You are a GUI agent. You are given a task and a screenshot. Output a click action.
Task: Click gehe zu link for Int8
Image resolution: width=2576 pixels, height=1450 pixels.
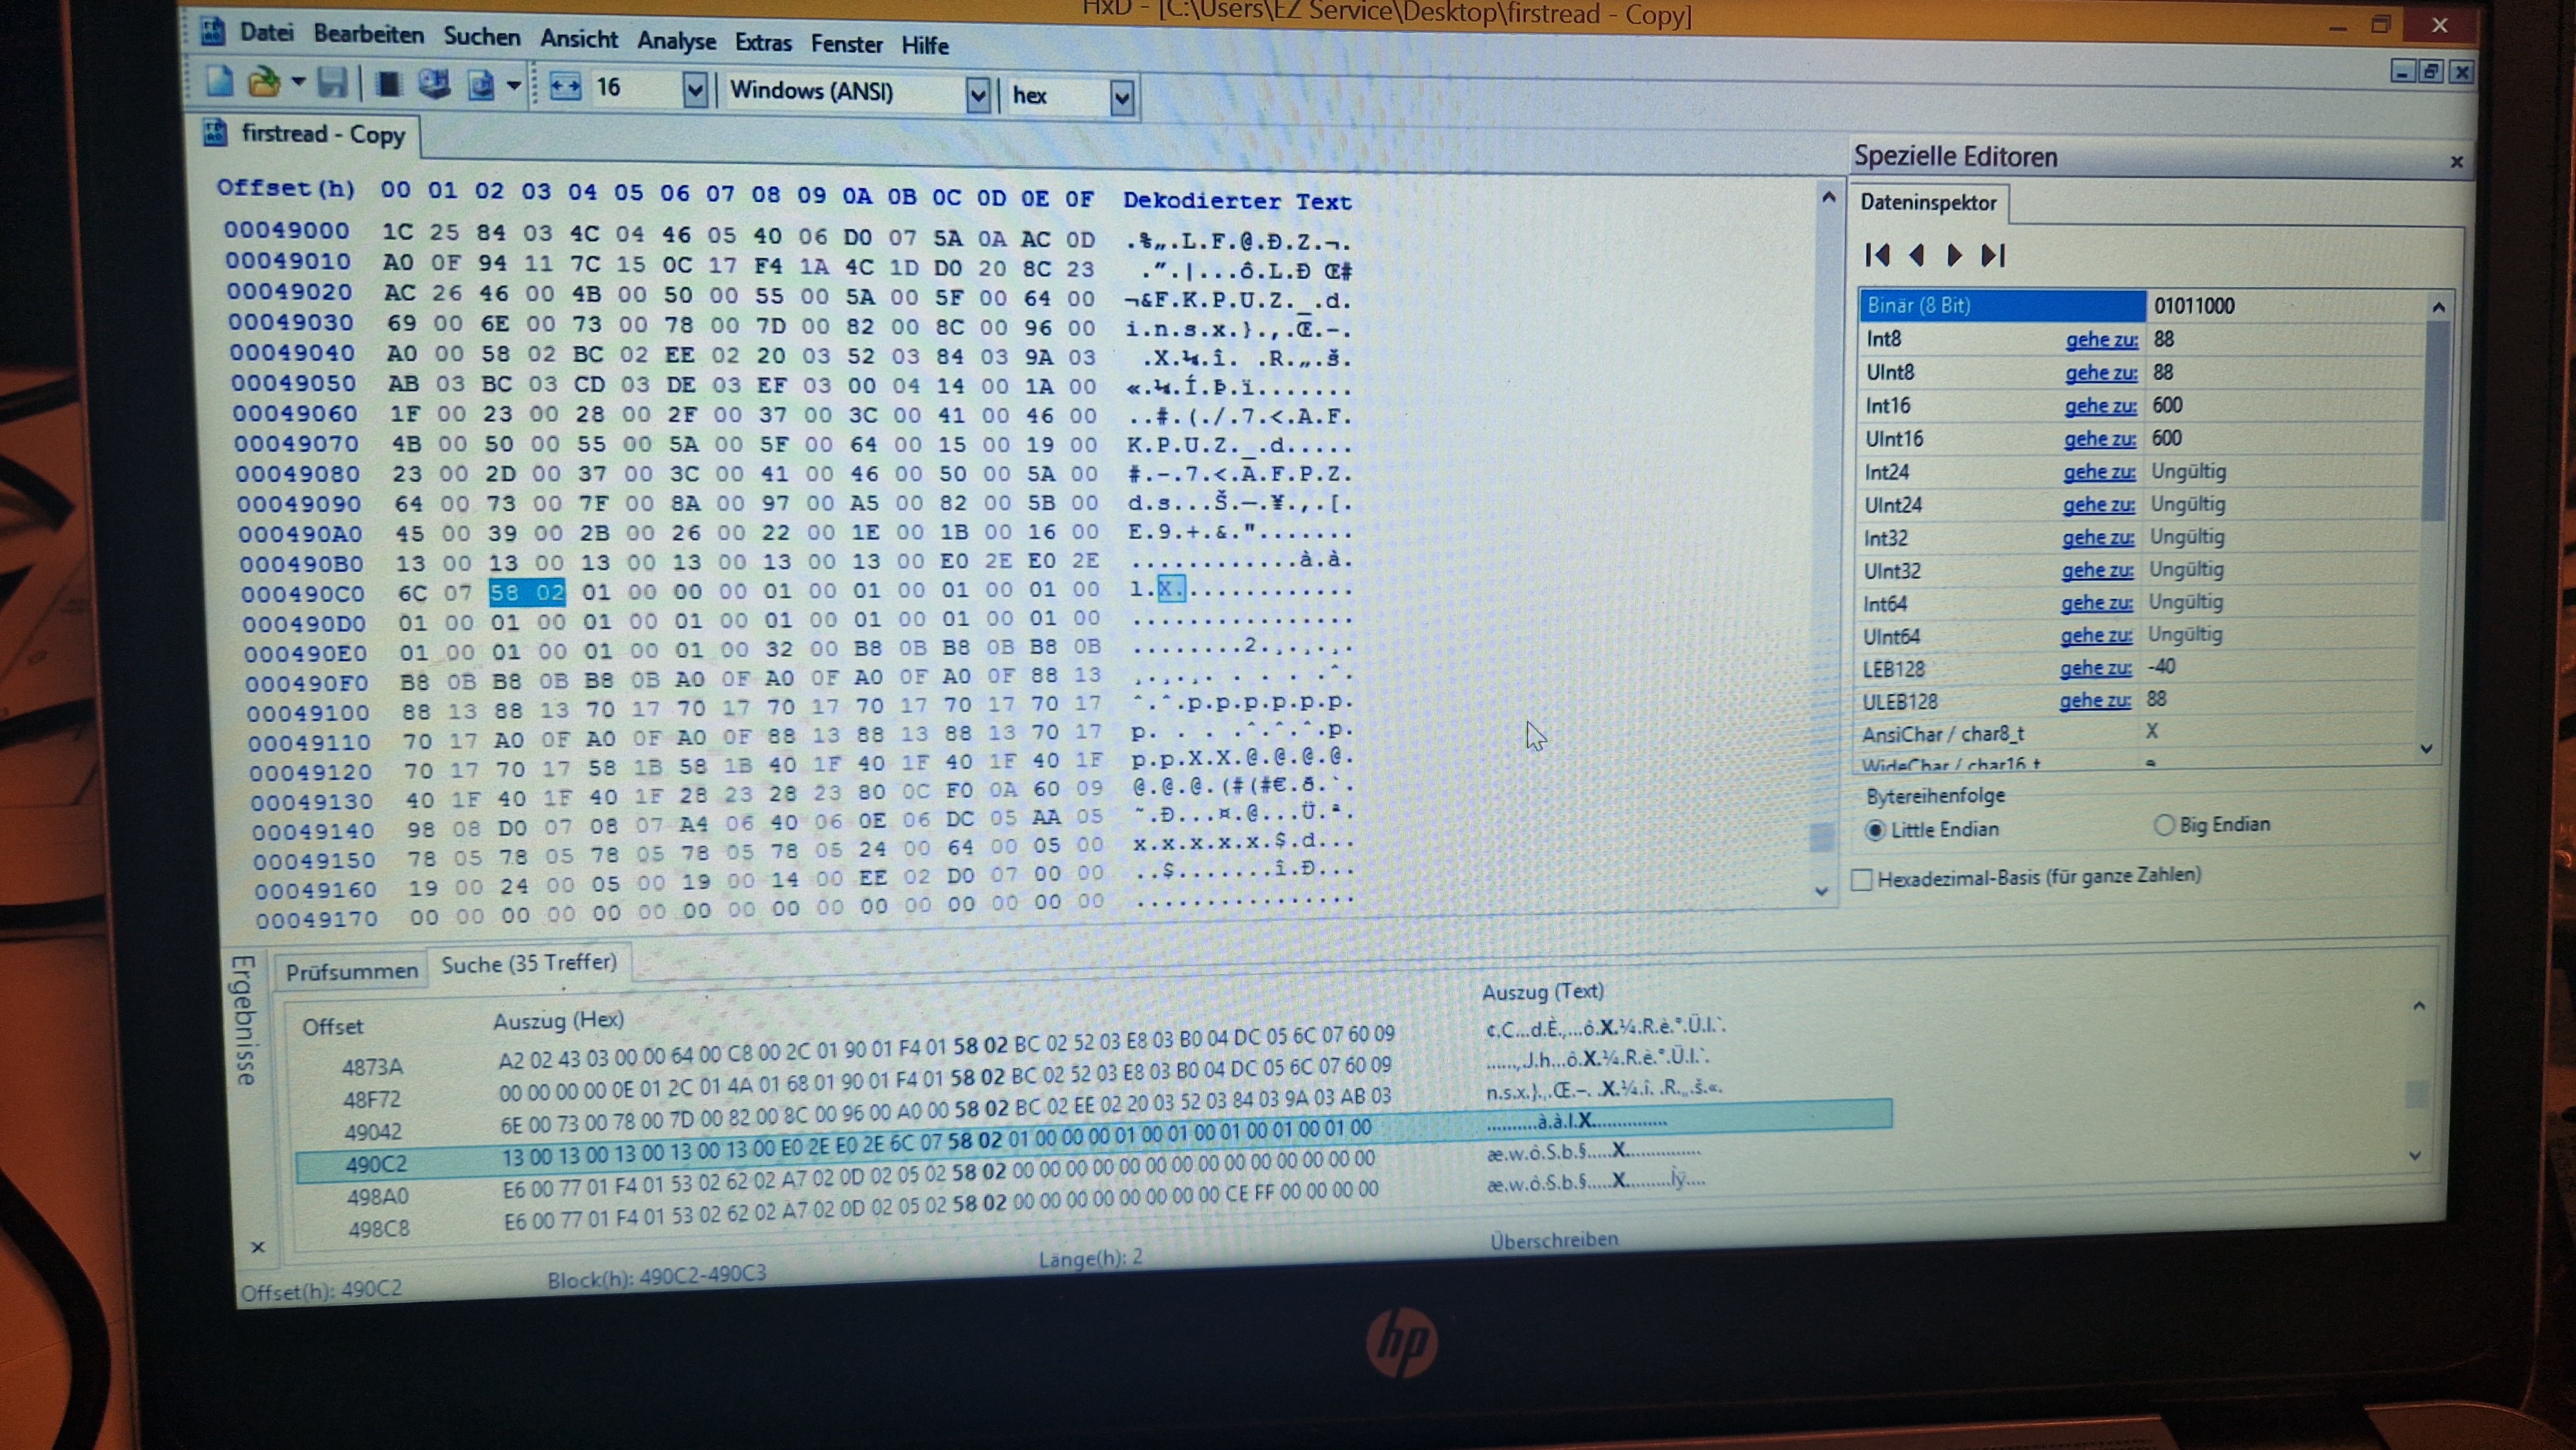2101,340
